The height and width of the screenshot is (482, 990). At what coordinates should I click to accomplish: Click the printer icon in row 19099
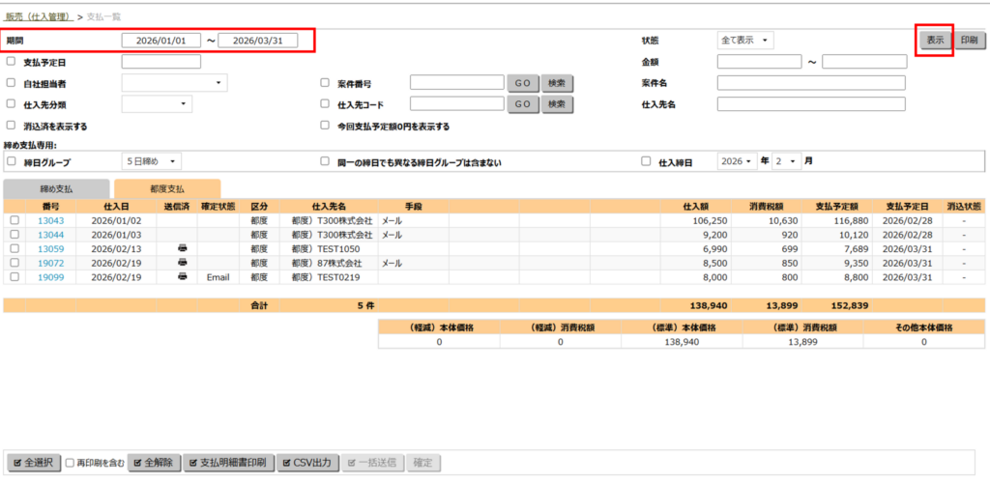(183, 277)
